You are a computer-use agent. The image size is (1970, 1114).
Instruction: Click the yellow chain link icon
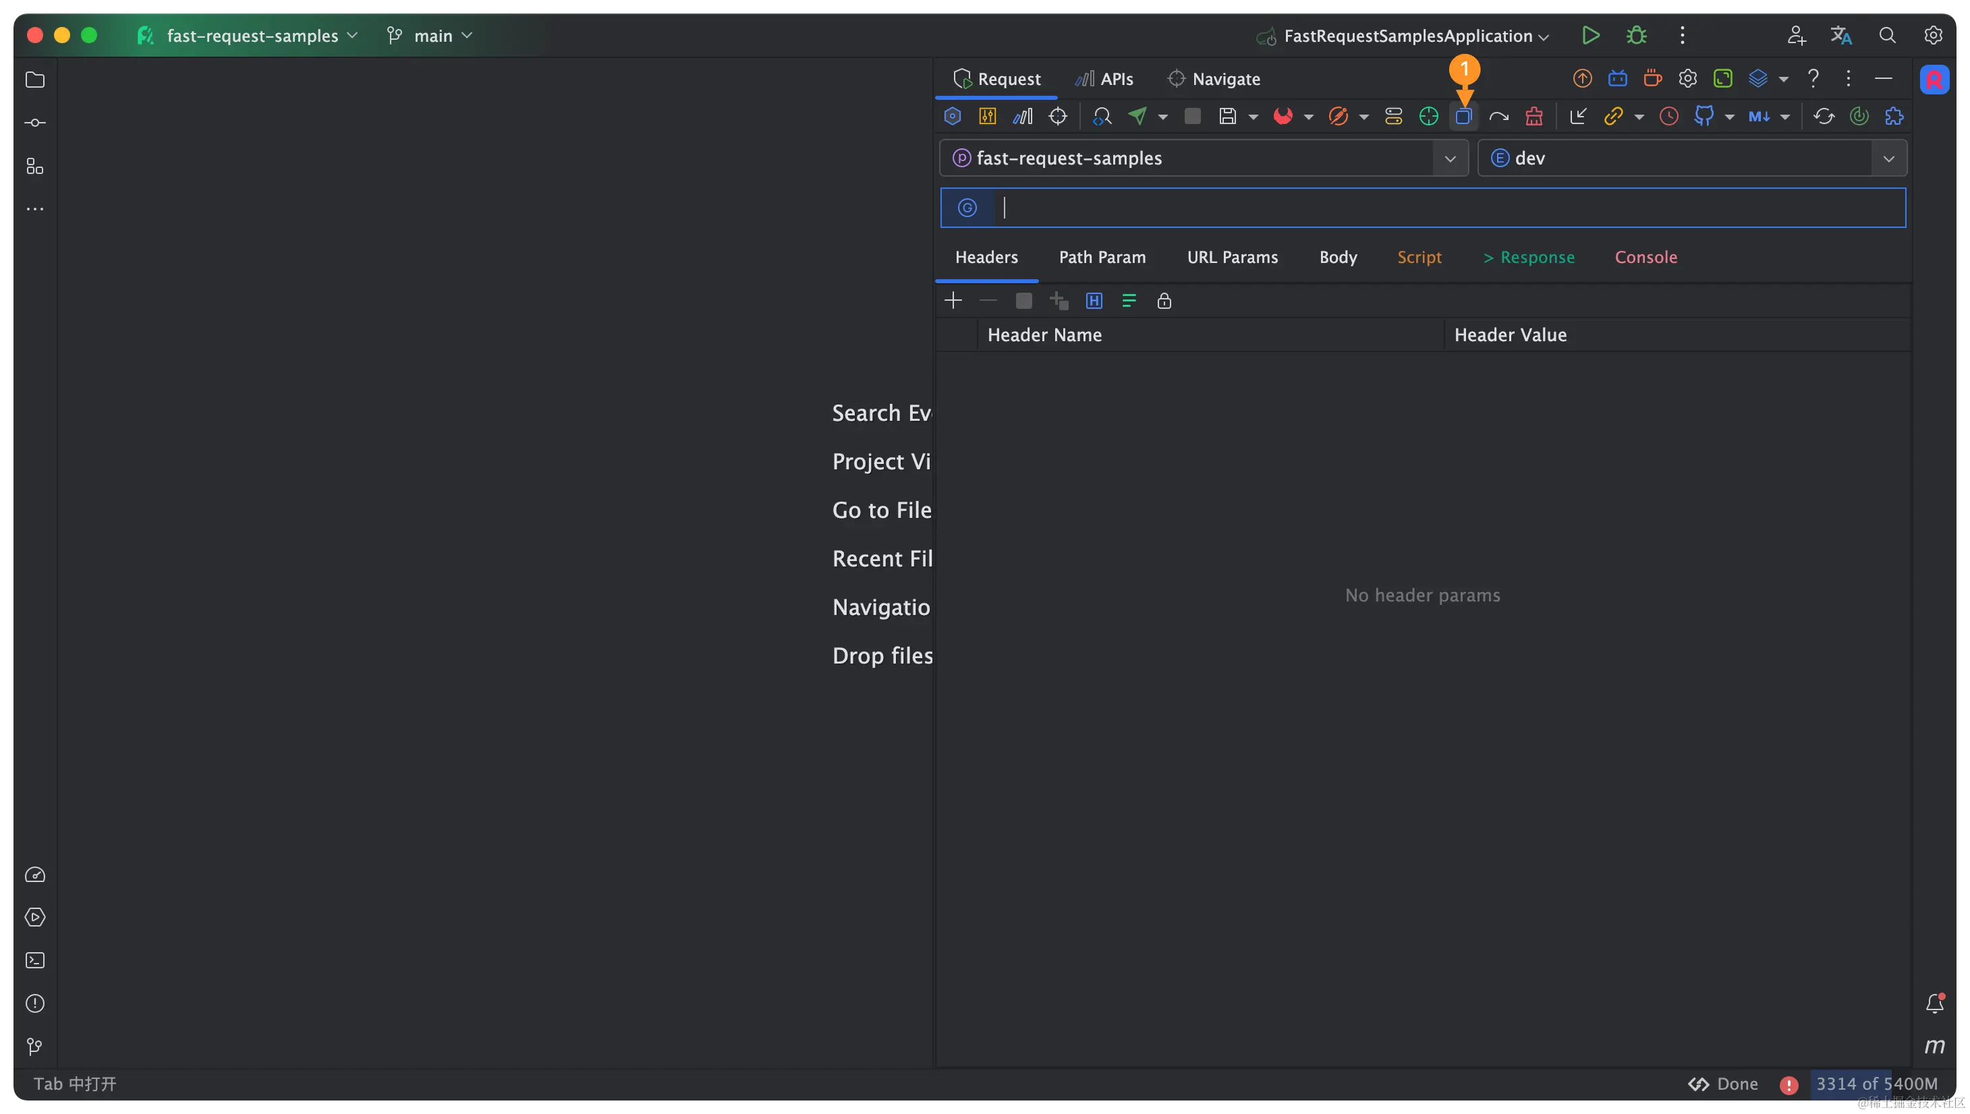(x=1613, y=116)
